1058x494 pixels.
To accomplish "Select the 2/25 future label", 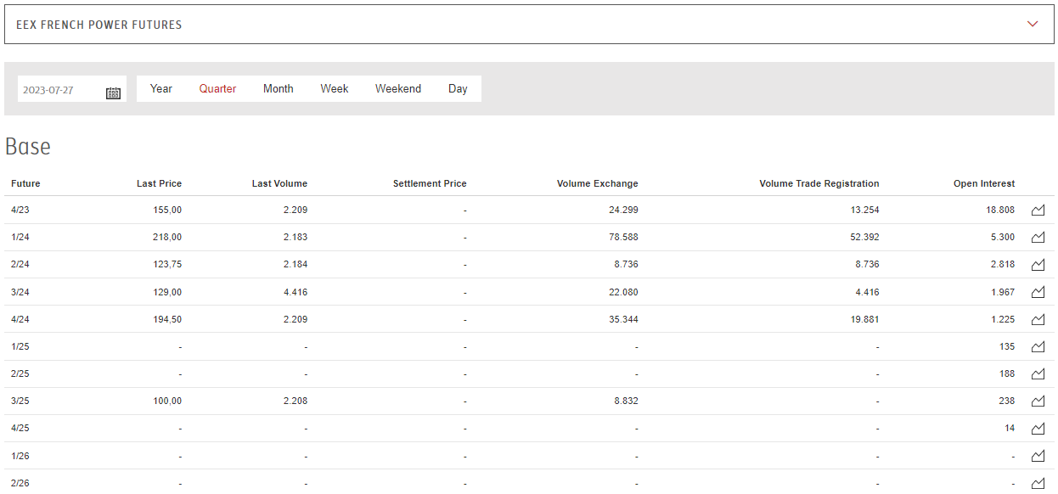I will (x=20, y=373).
